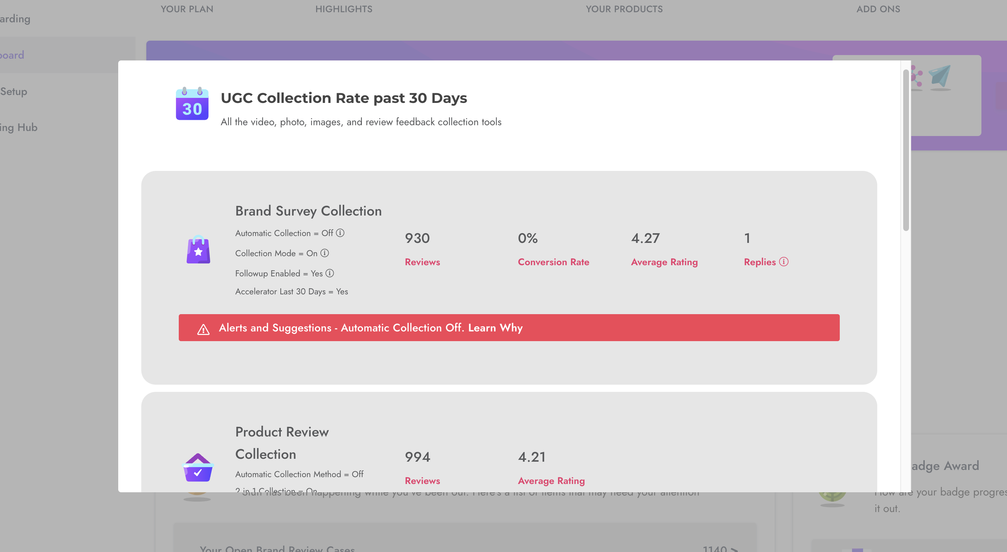This screenshot has height=552, width=1007.
Task: Click the Alerts and Suggestions red banner
Action: 509,327
